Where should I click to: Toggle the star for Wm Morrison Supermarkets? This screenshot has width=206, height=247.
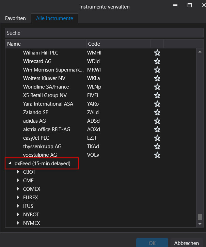(x=157, y=70)
